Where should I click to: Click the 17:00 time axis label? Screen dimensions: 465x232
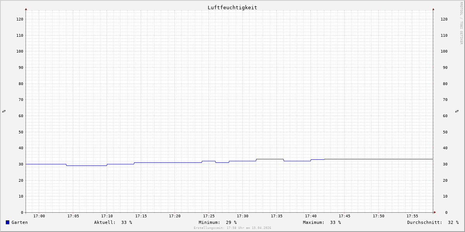coord(39,216)
